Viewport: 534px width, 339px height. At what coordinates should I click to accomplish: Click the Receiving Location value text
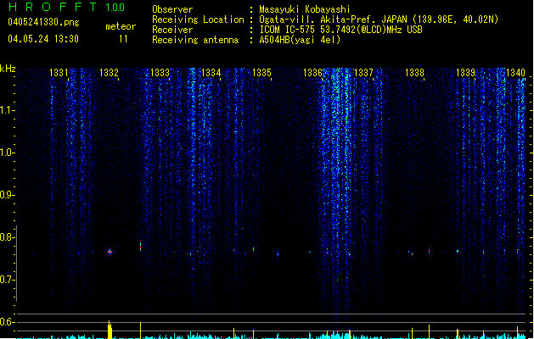(x=379, y=19)
